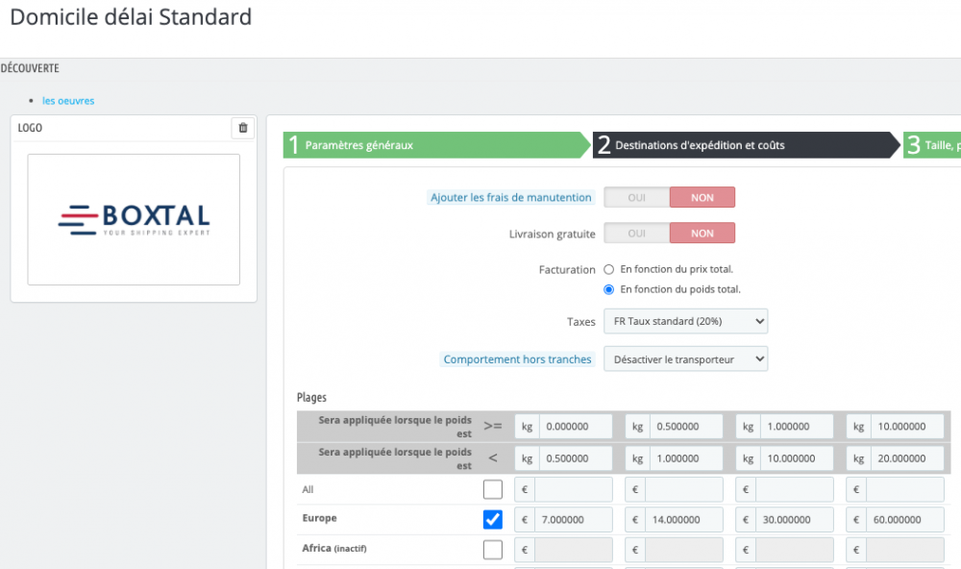Uncheck the Europe zone checkbox
The image size is (961, 569).
(493, 520)
